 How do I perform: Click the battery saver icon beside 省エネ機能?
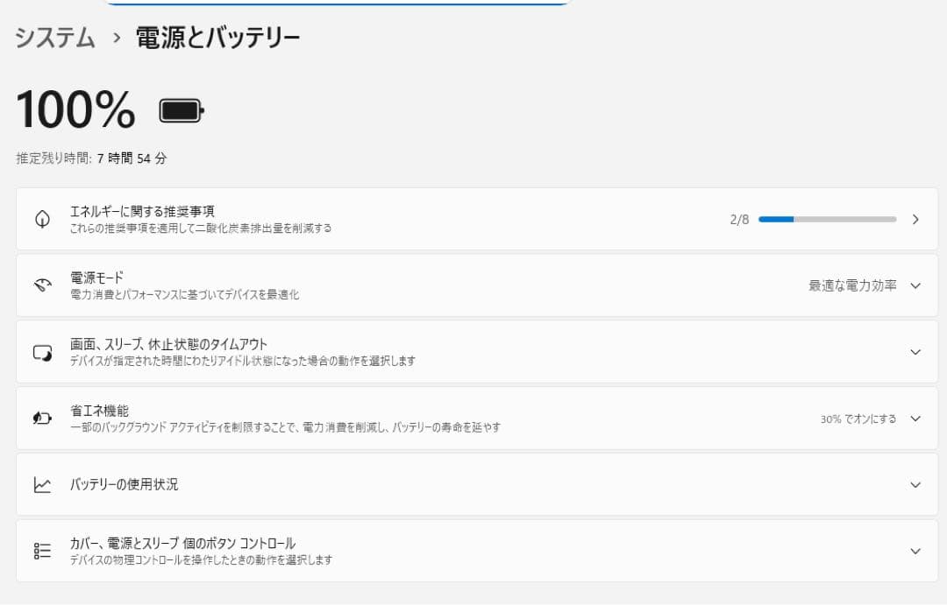tap(41, 417)
